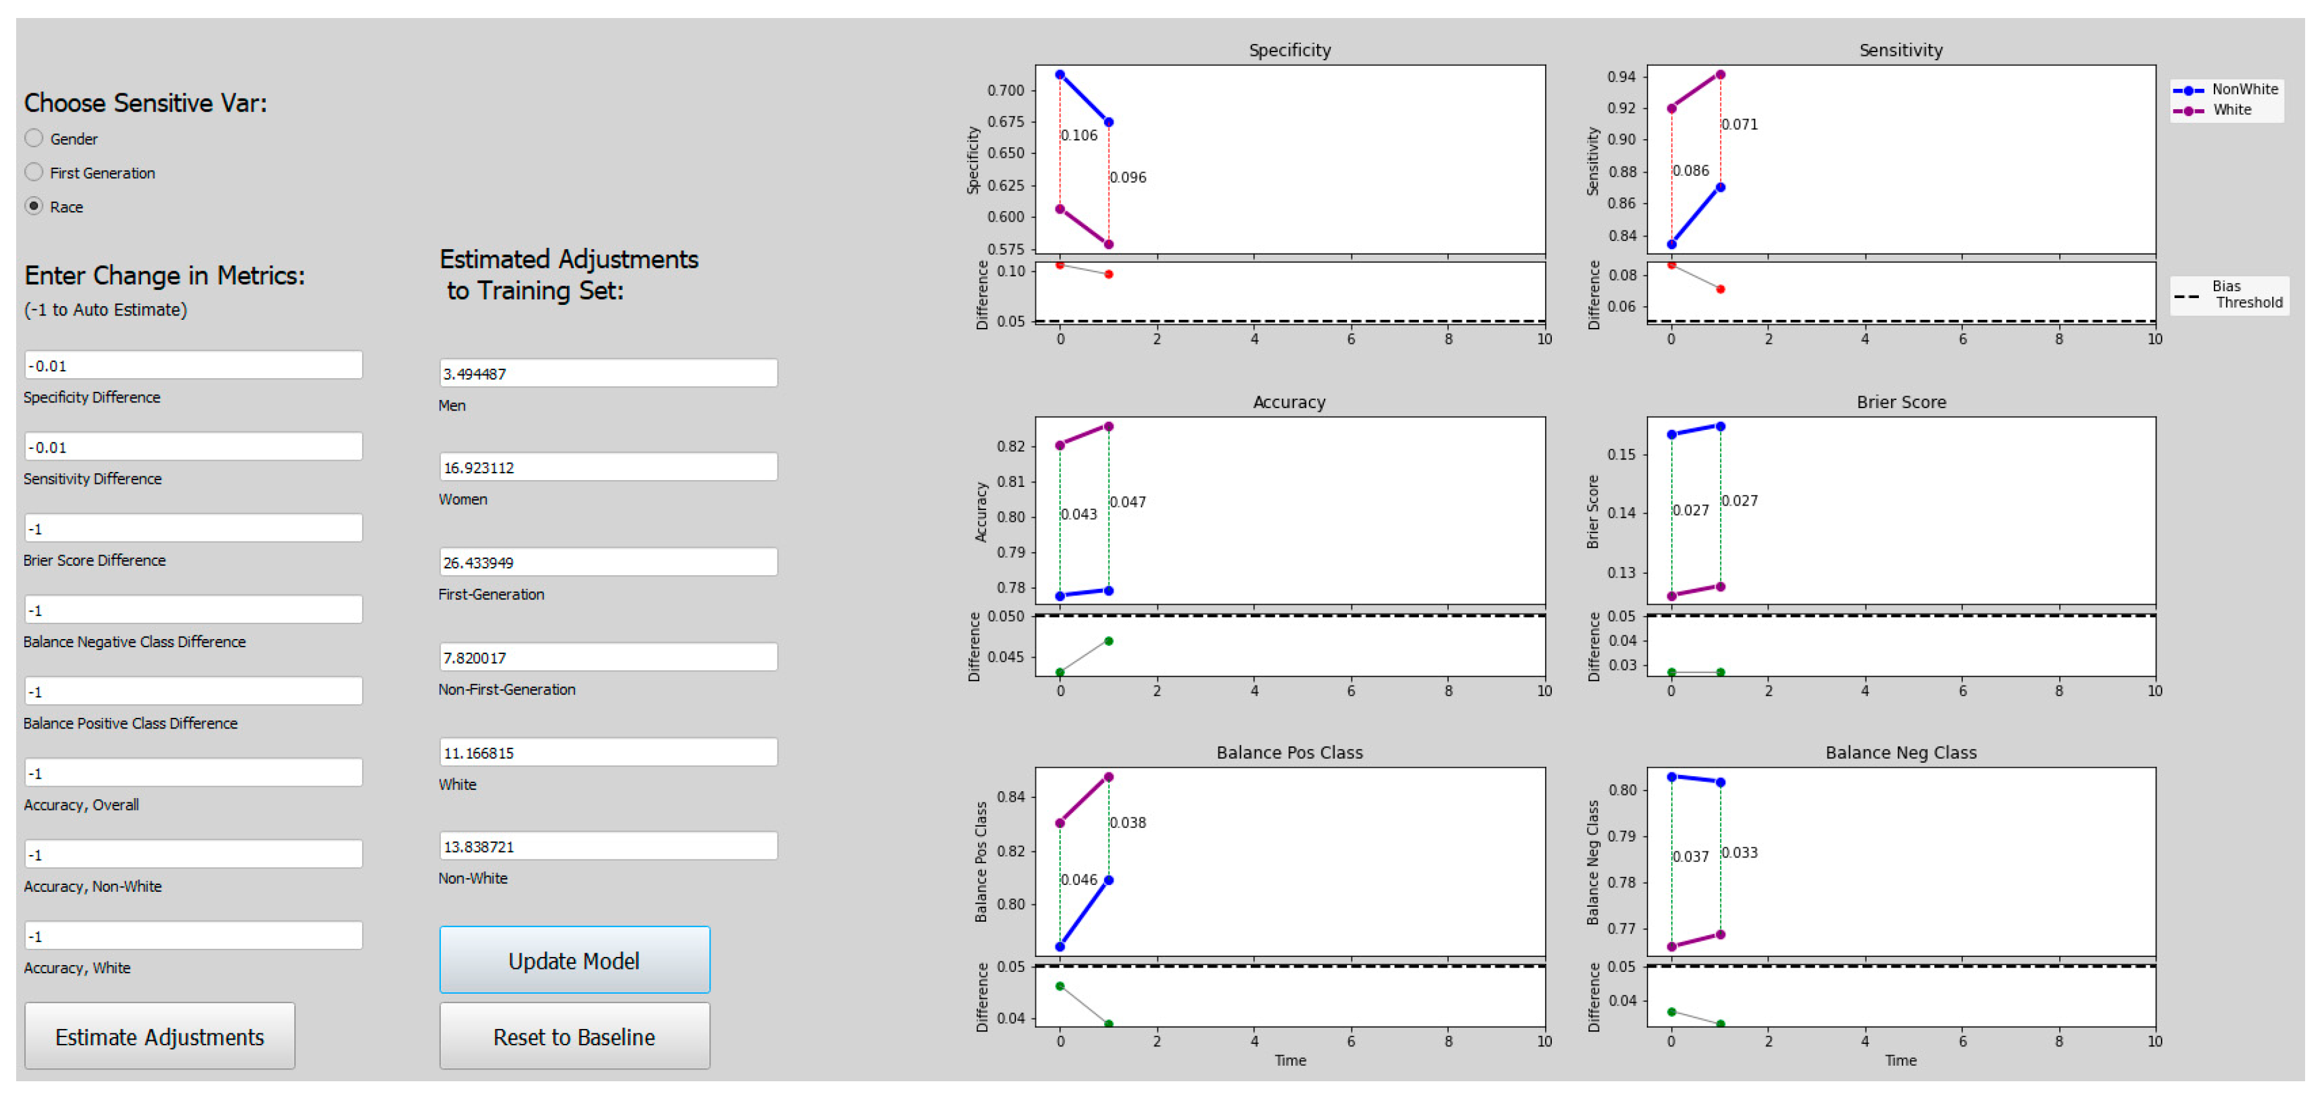Click the Sensitivity Difference text box
2320x1098 pixels.
coord(193,447)
